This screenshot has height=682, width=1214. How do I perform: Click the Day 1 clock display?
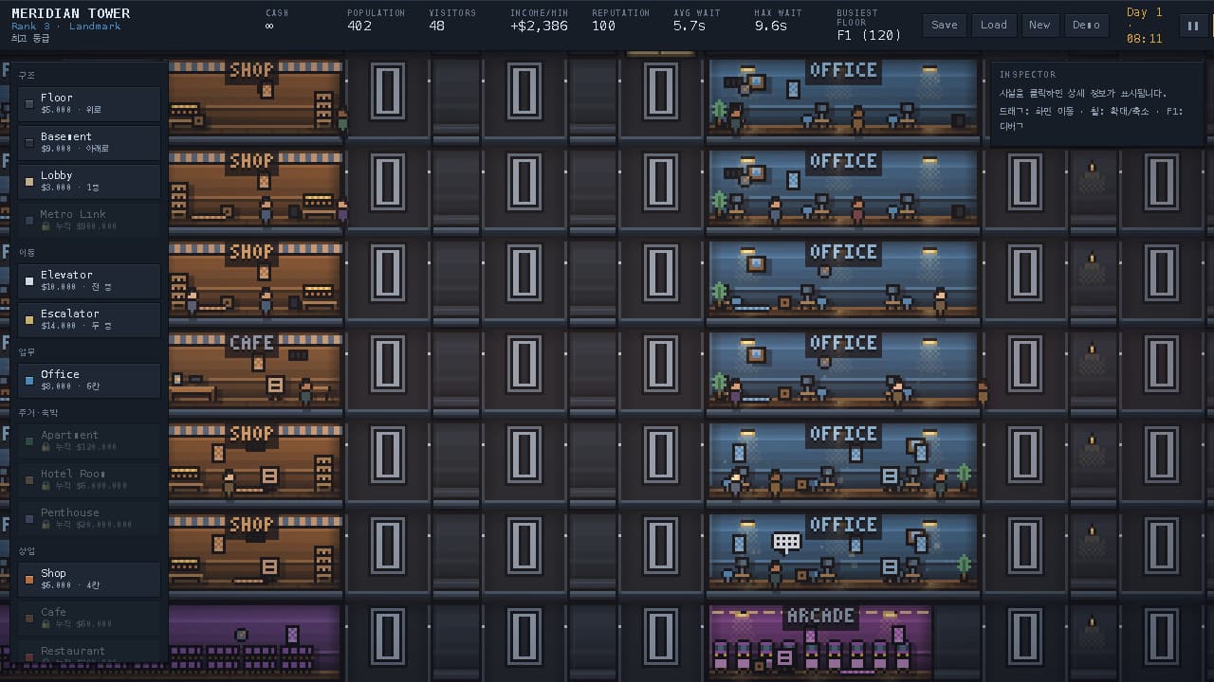(x=1144, y=26)
